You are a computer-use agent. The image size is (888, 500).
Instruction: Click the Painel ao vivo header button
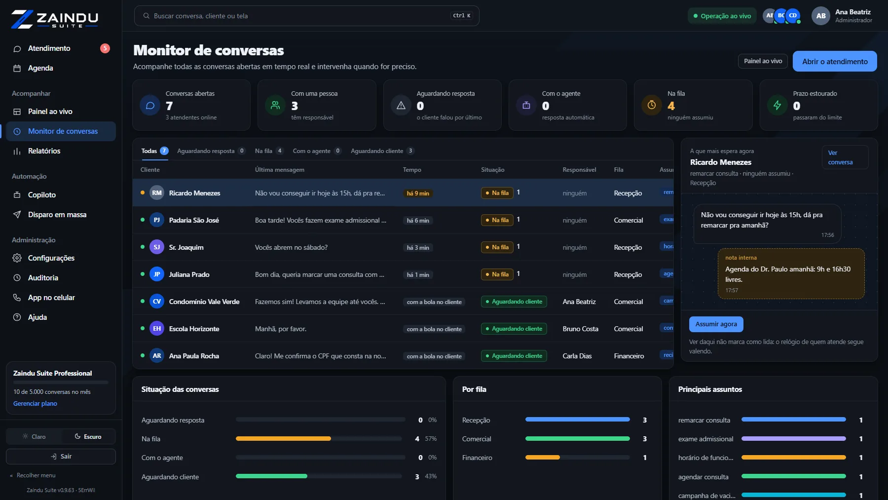(763, 61)
